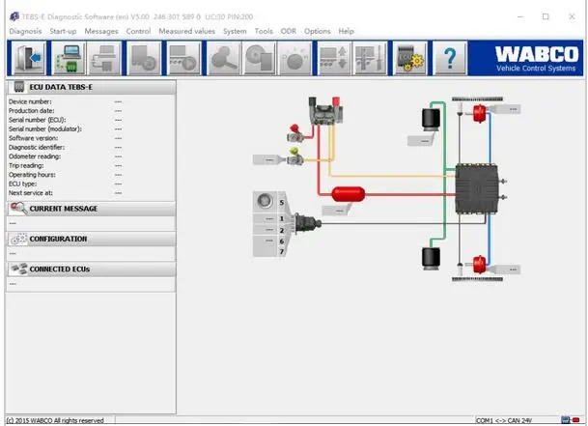Click the CONNECTED ECUs chips icon
This screenshot has width=588, height=426.
(x=18, y=269)
